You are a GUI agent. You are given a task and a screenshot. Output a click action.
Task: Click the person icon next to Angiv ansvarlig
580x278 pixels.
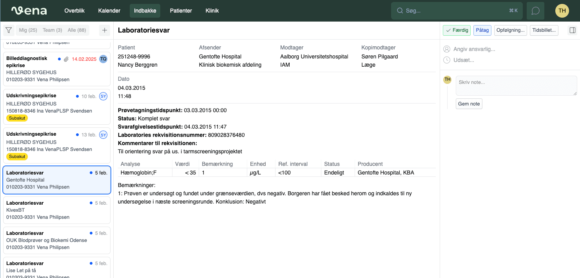(447, 49)
